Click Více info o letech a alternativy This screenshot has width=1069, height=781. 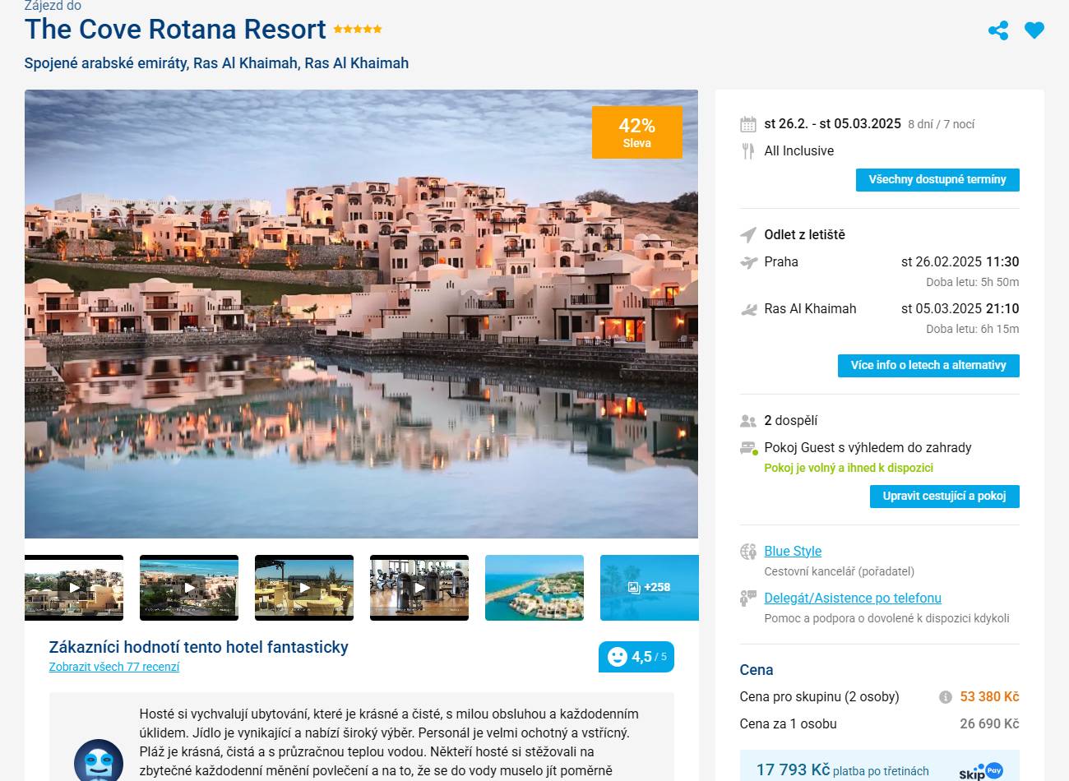(928, 366)
